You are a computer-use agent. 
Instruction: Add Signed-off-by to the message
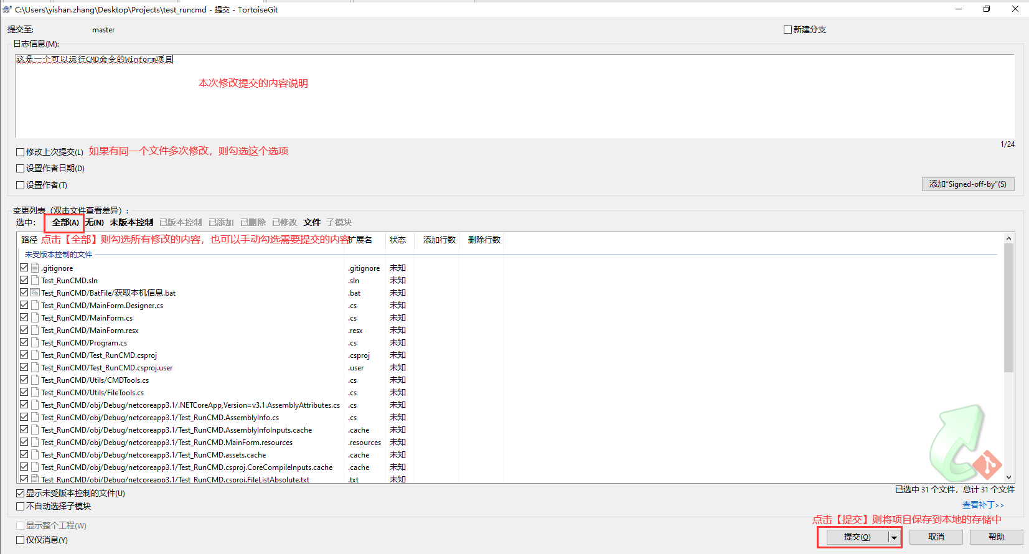pyautogui.click(x=968, y=184)
